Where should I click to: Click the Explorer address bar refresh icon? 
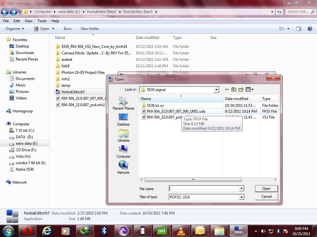coord(279,12)
